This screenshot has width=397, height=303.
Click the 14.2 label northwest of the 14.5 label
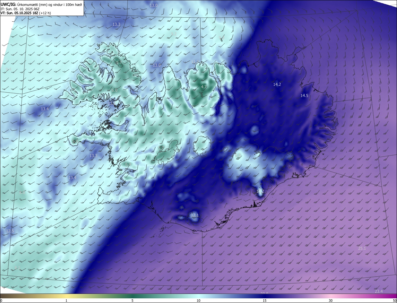click(x=277, y=84)
